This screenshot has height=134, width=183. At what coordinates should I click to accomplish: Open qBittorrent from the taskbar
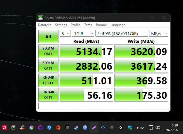[85, 128]
